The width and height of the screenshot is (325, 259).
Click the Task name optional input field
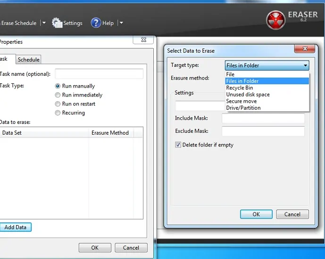point(99,74)
